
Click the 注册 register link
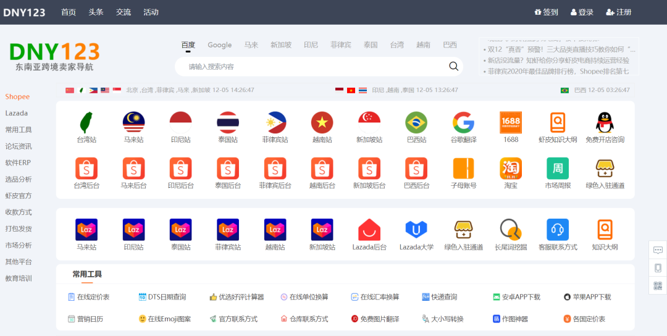tap(618, 12)
